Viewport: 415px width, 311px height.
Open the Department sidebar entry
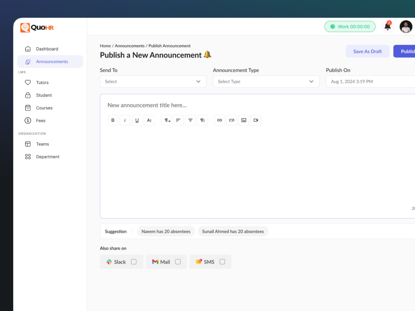click(x=50, y=157)
